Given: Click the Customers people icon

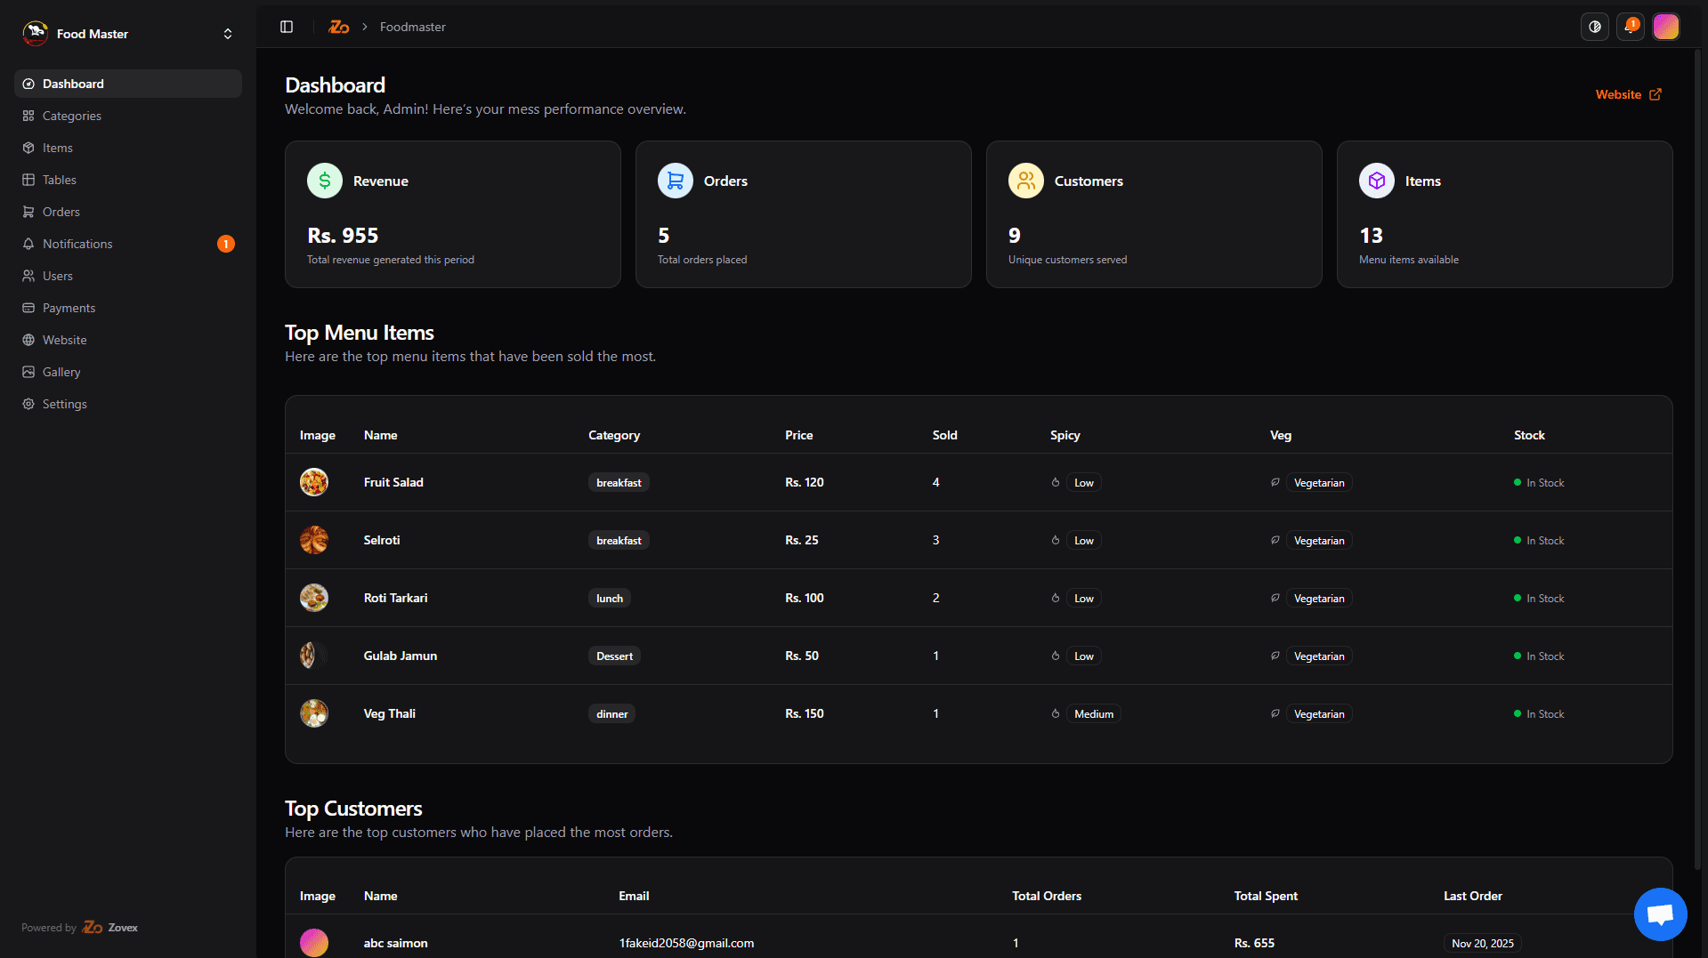Looking at the screenshot, I should [1026, 181].
